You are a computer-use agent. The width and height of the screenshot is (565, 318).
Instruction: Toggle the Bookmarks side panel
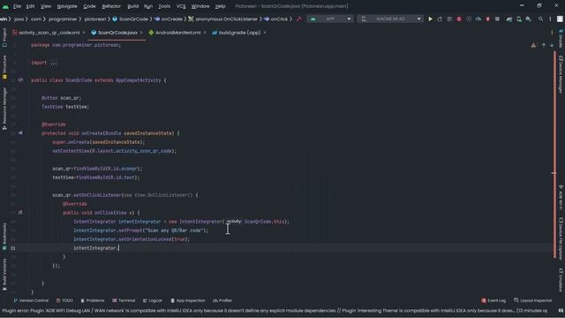4,237
